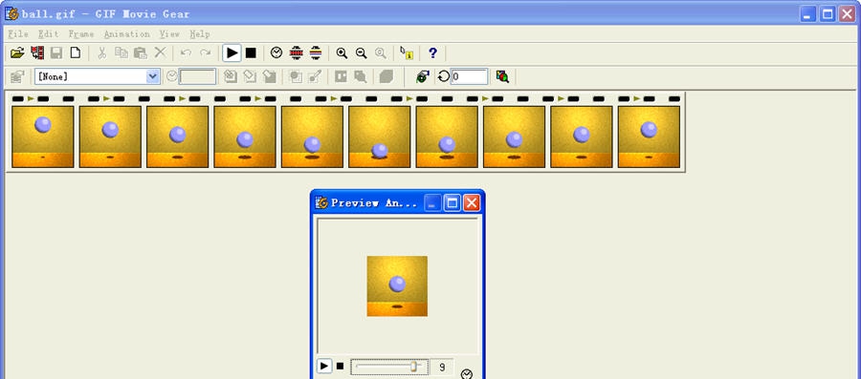Select the fourth frame thumbnail
Viewport: 861px width, 379px height.
245,137
